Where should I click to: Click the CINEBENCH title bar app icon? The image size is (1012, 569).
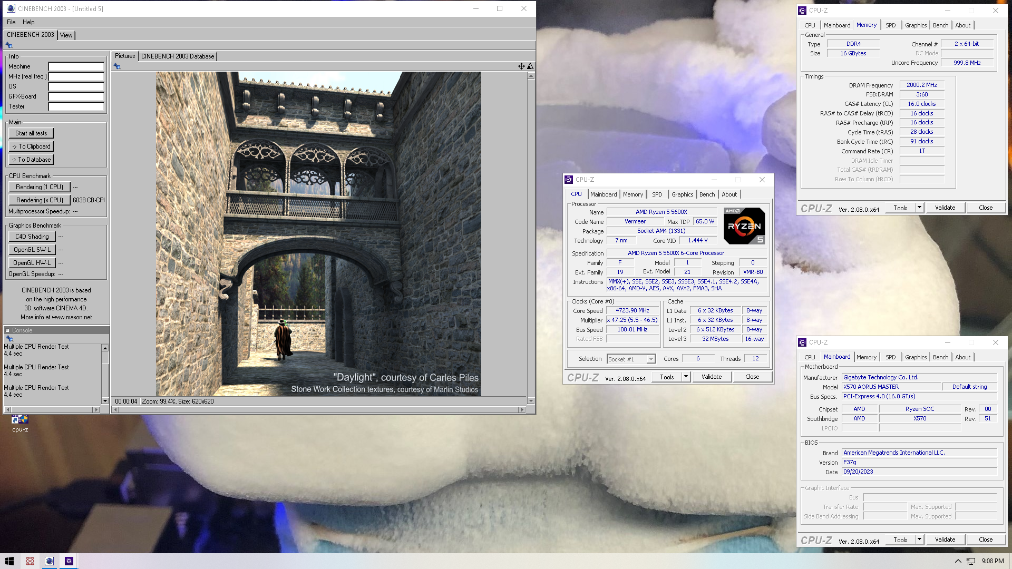pos(11,8)
